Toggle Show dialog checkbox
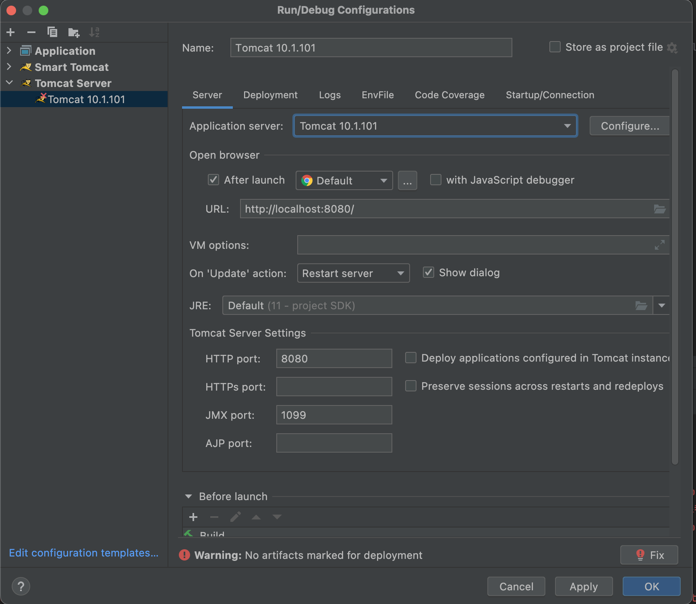 [429, 273]
